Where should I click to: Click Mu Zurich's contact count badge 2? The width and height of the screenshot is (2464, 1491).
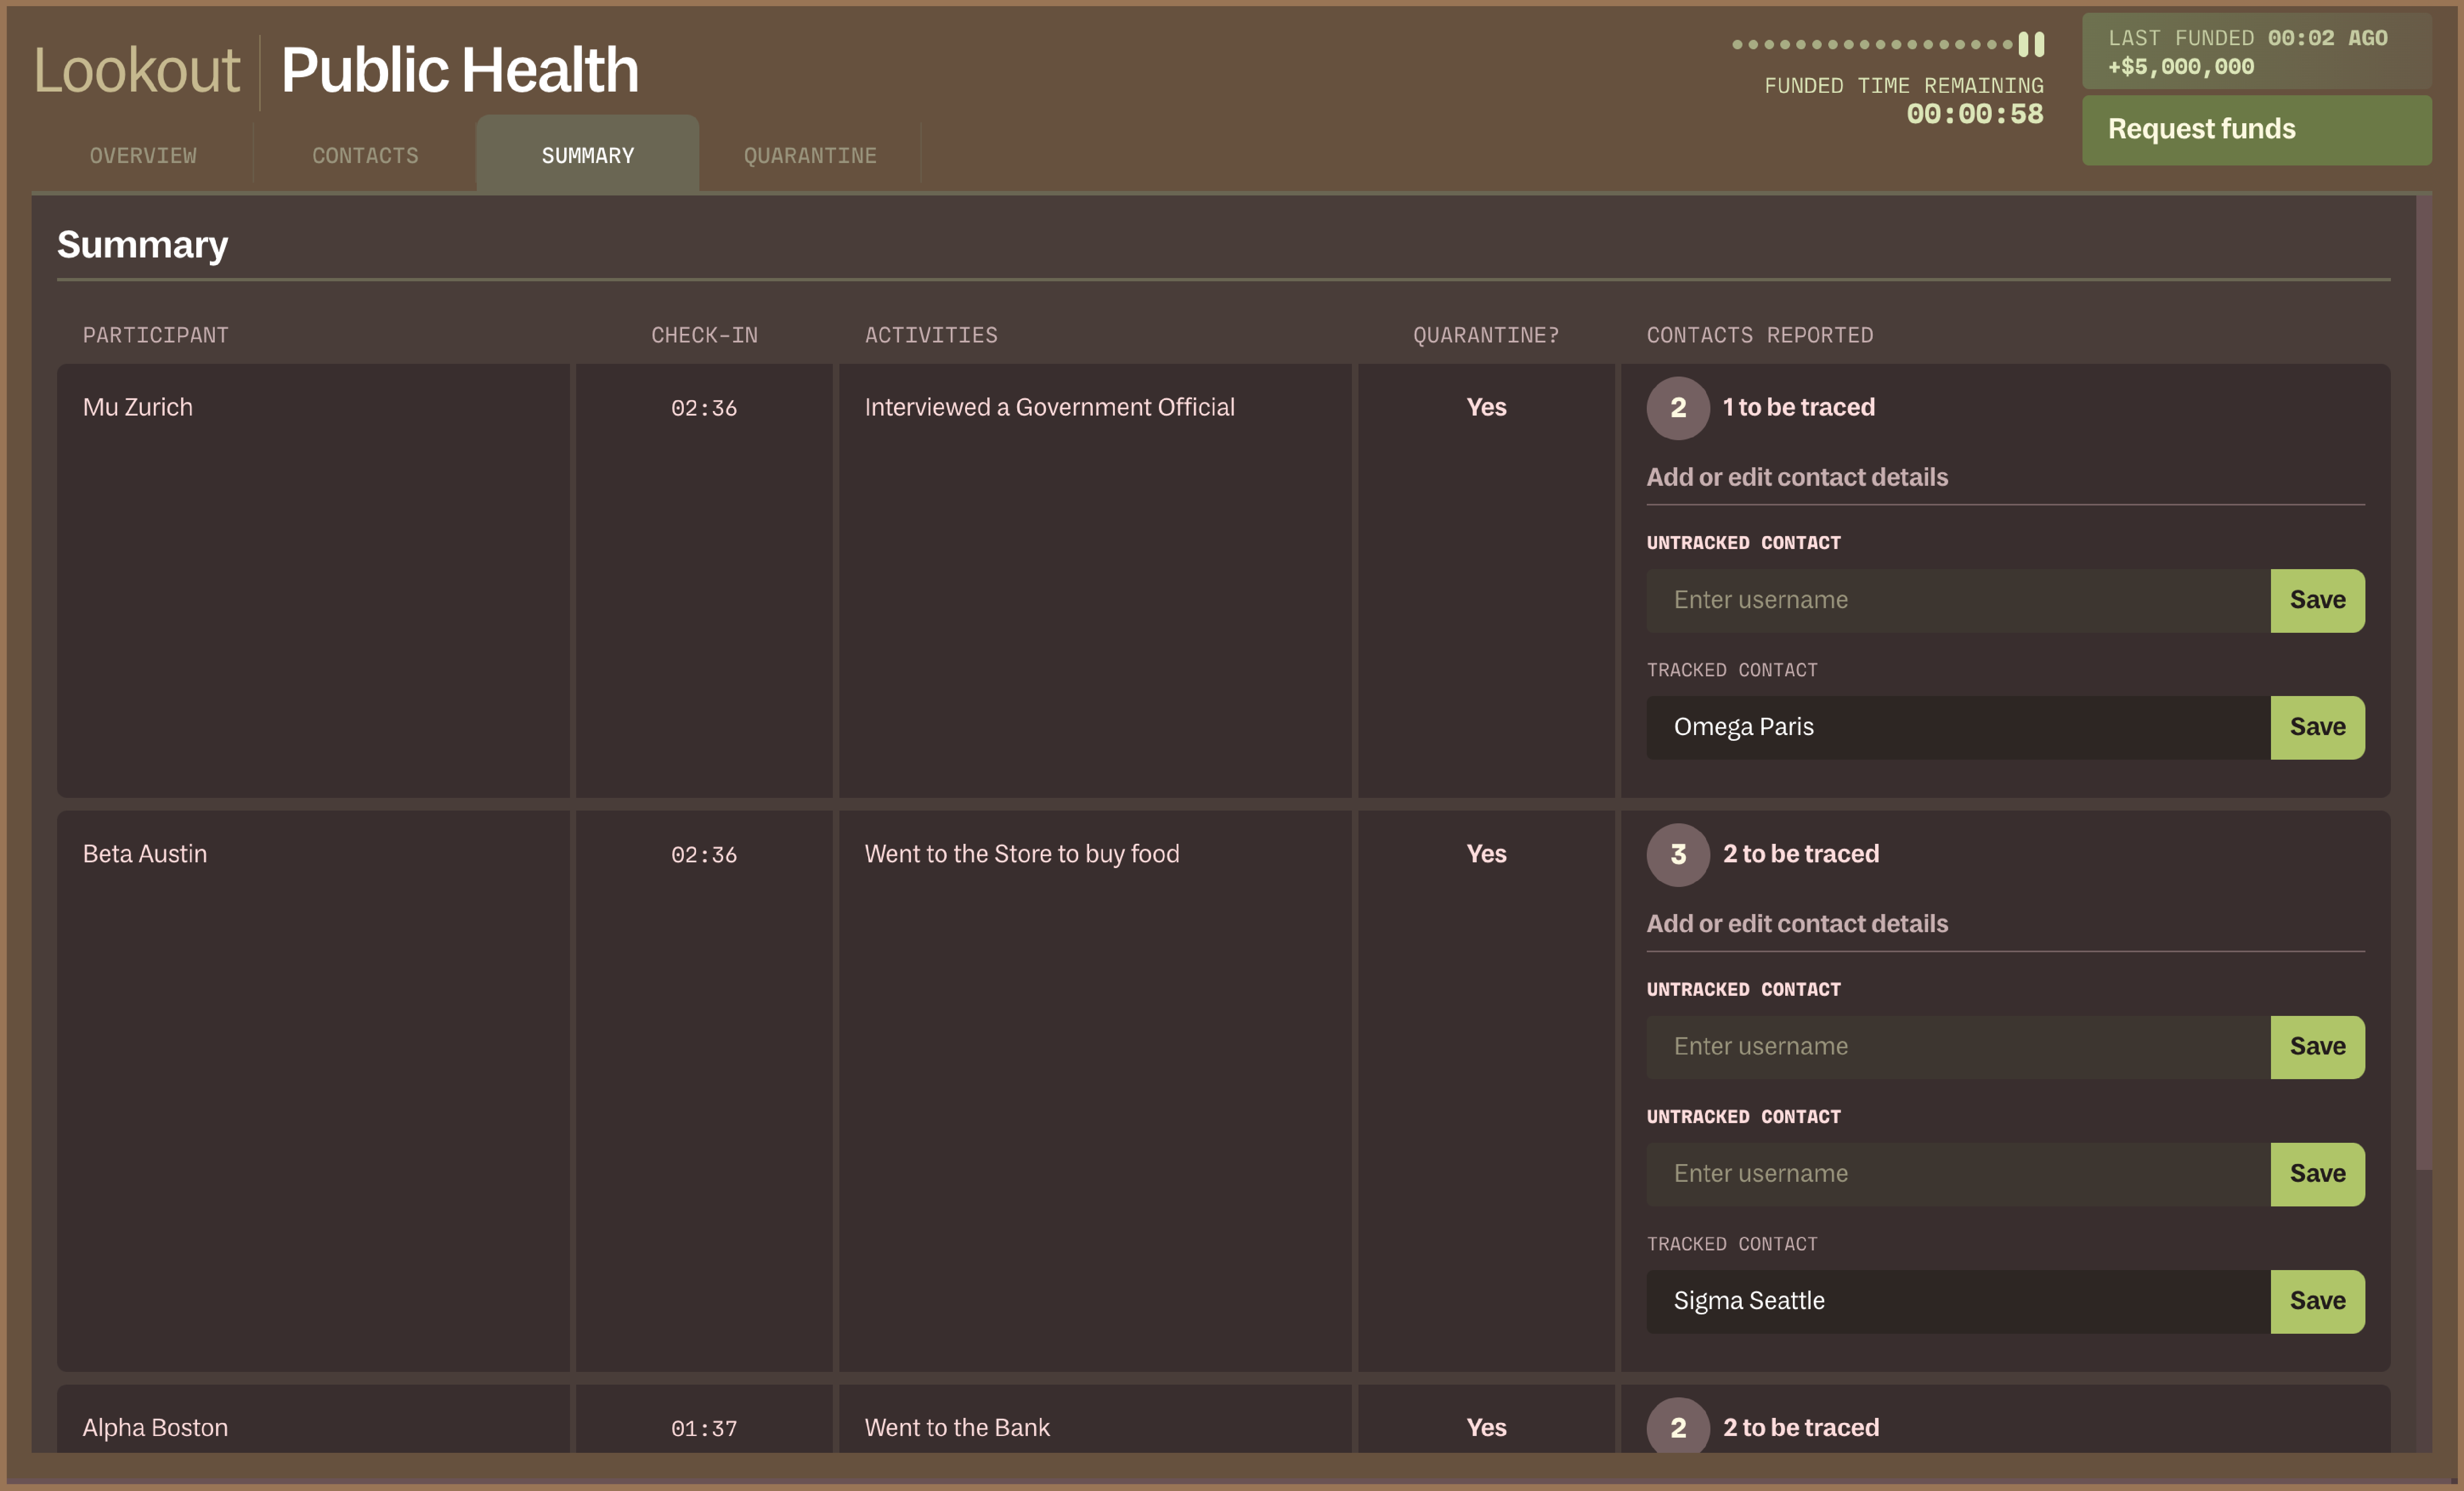[1678, 408]
